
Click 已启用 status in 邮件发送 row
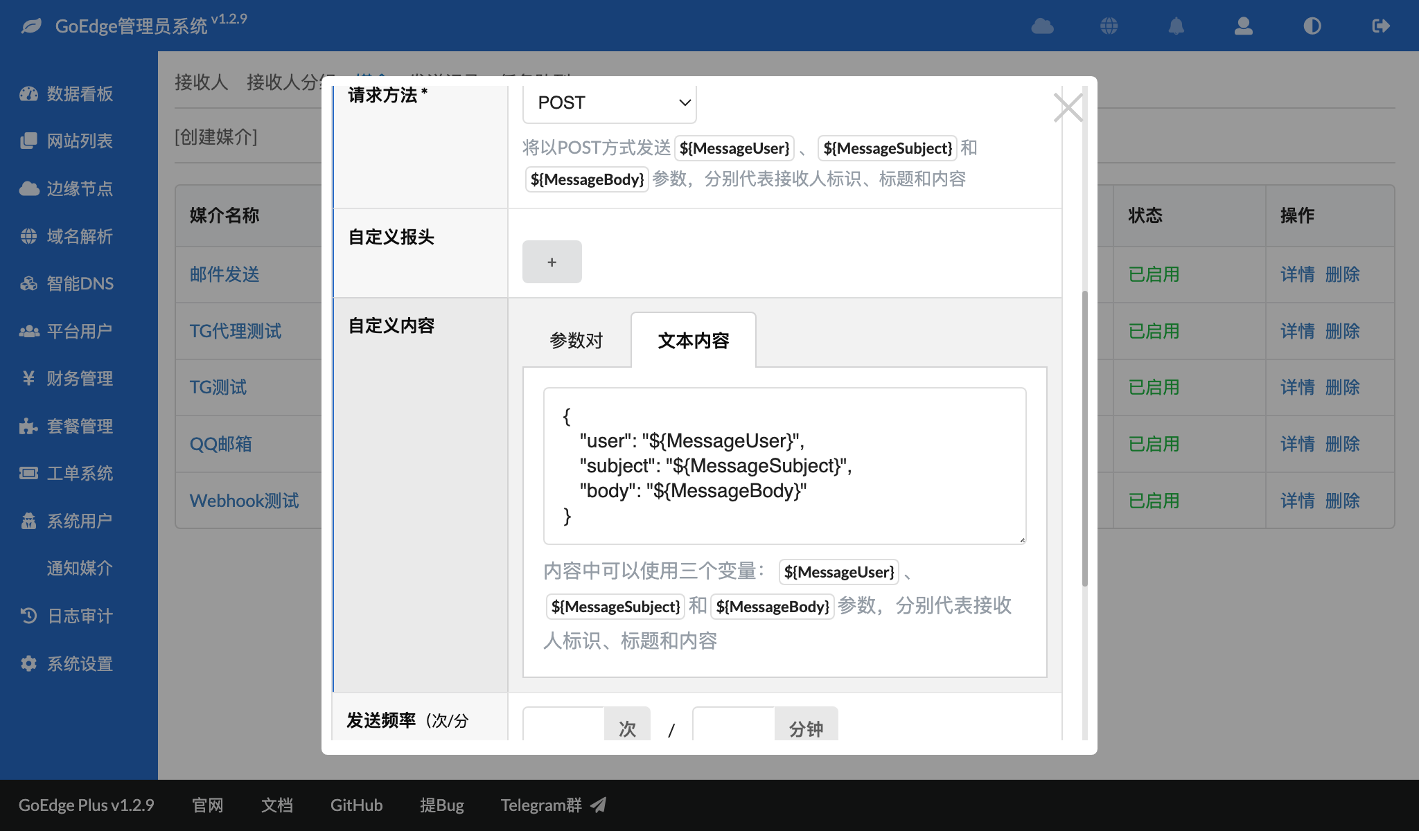click(1154, 275)
